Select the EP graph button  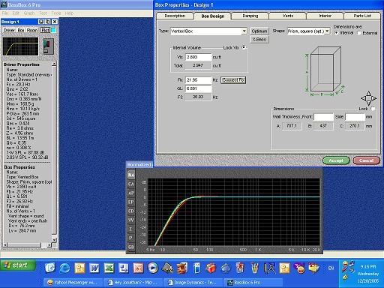click(x=131, y=202)
